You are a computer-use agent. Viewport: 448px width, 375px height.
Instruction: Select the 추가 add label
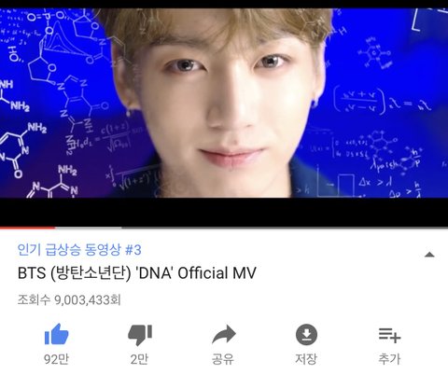[389, 359]
